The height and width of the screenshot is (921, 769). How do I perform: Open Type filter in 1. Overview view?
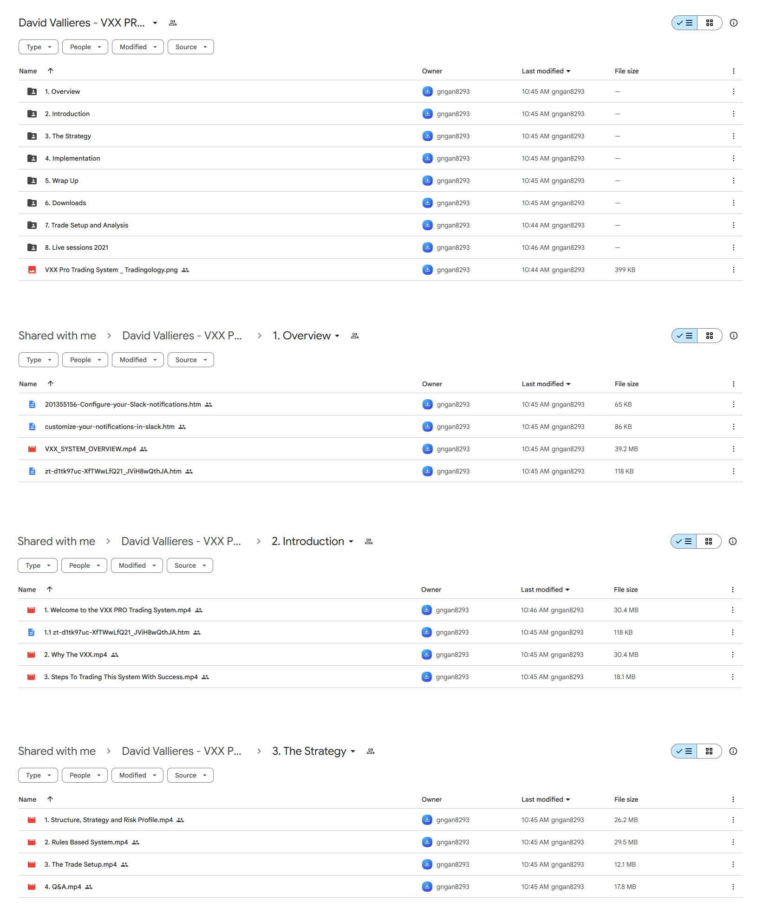click(39, 360)
